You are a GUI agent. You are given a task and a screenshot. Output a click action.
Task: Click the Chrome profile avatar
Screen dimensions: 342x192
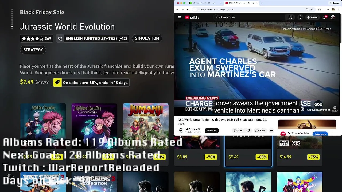tap(333, 9)
